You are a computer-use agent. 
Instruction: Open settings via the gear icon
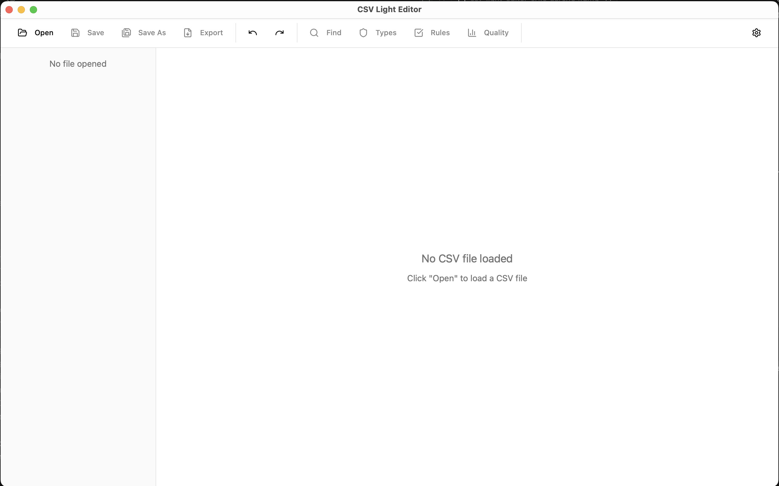(x=756, y=33)
